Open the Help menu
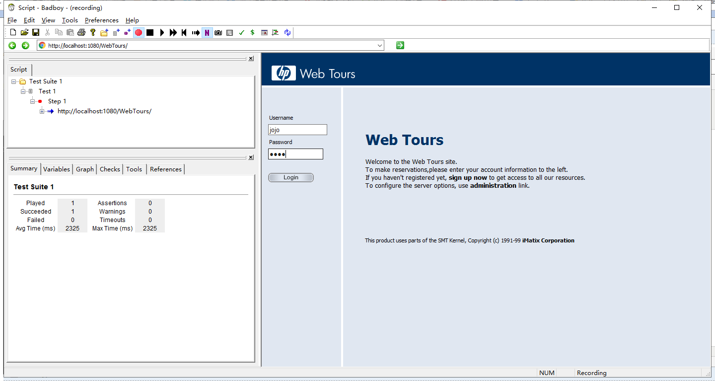The image size is (715, 381). tap(132, 20)
